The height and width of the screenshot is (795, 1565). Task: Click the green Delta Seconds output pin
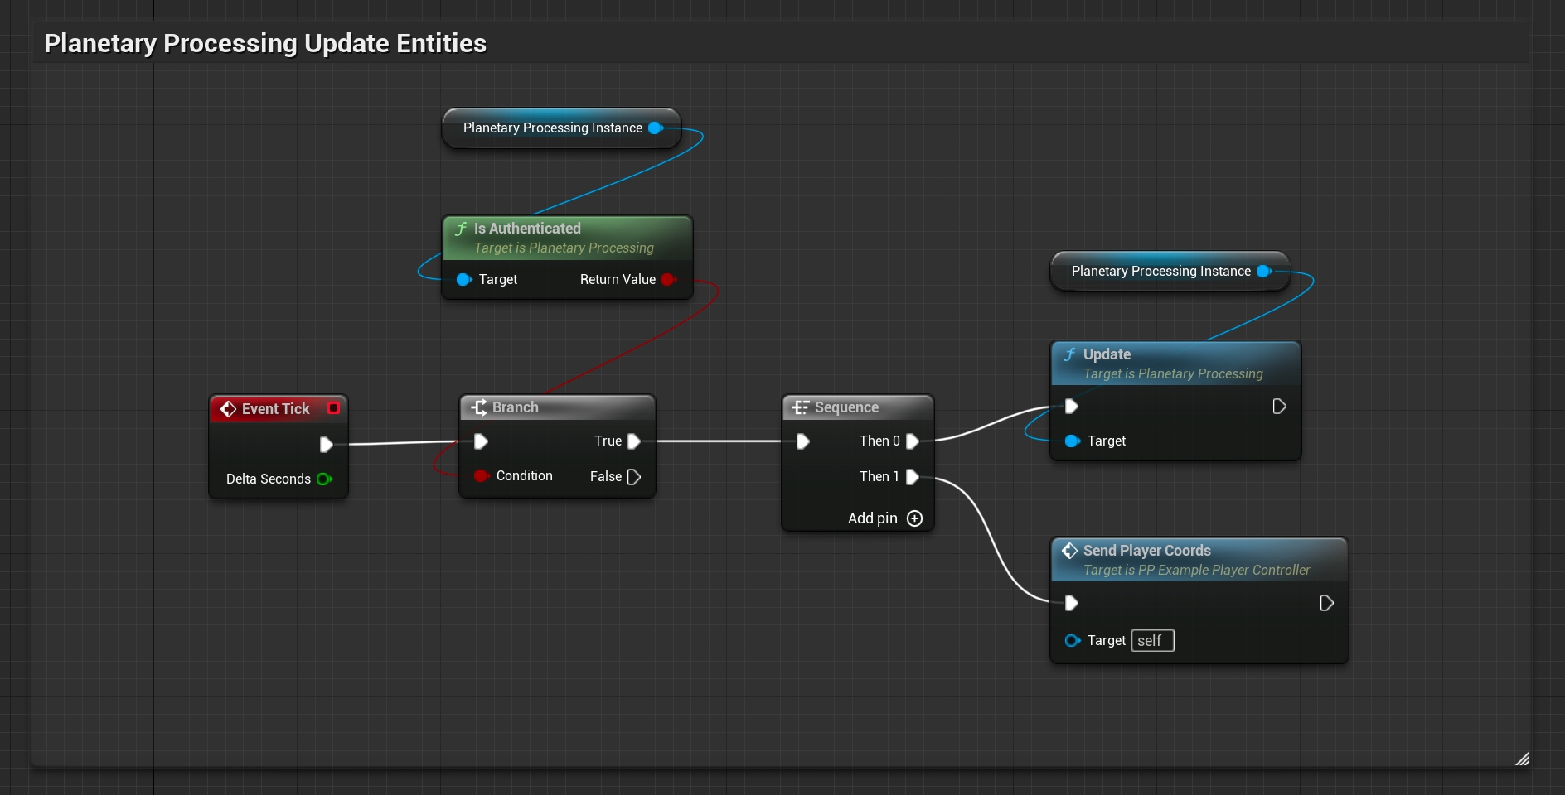324,479
